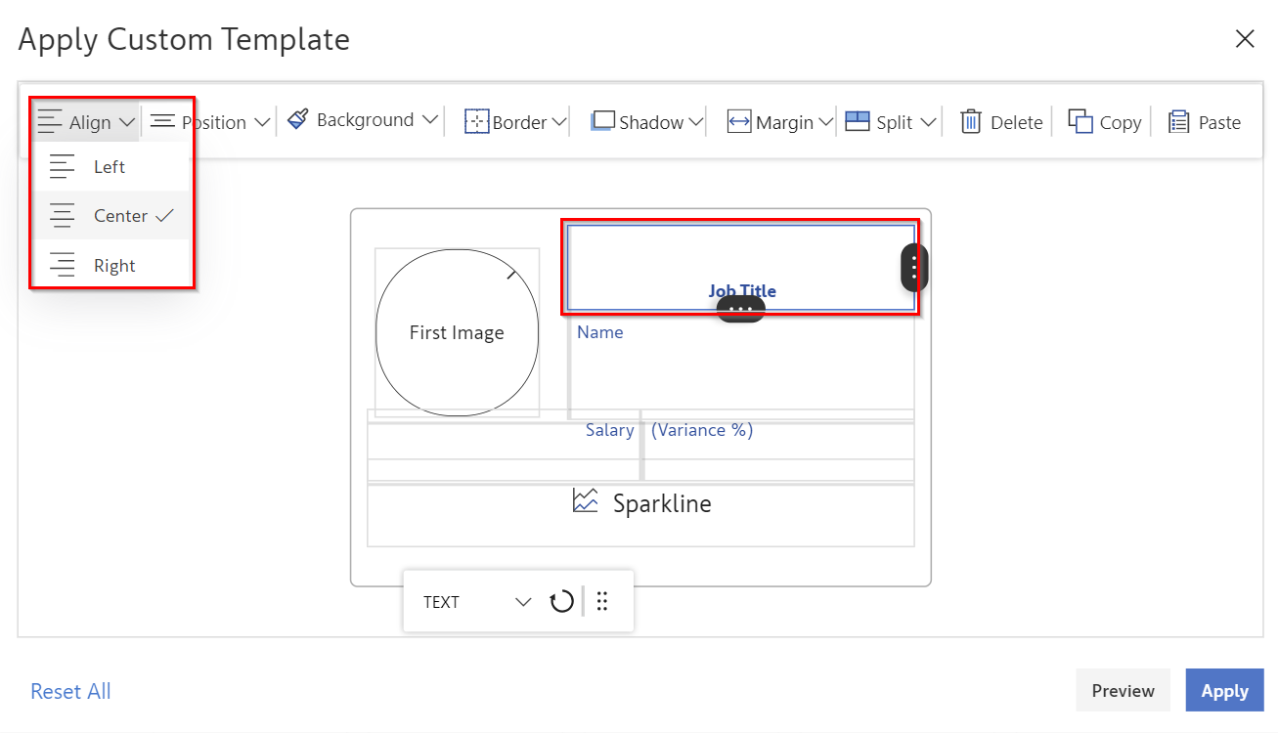Click the Preview button
Viewport: 1278px width, 733px height.
[1123, 691]
